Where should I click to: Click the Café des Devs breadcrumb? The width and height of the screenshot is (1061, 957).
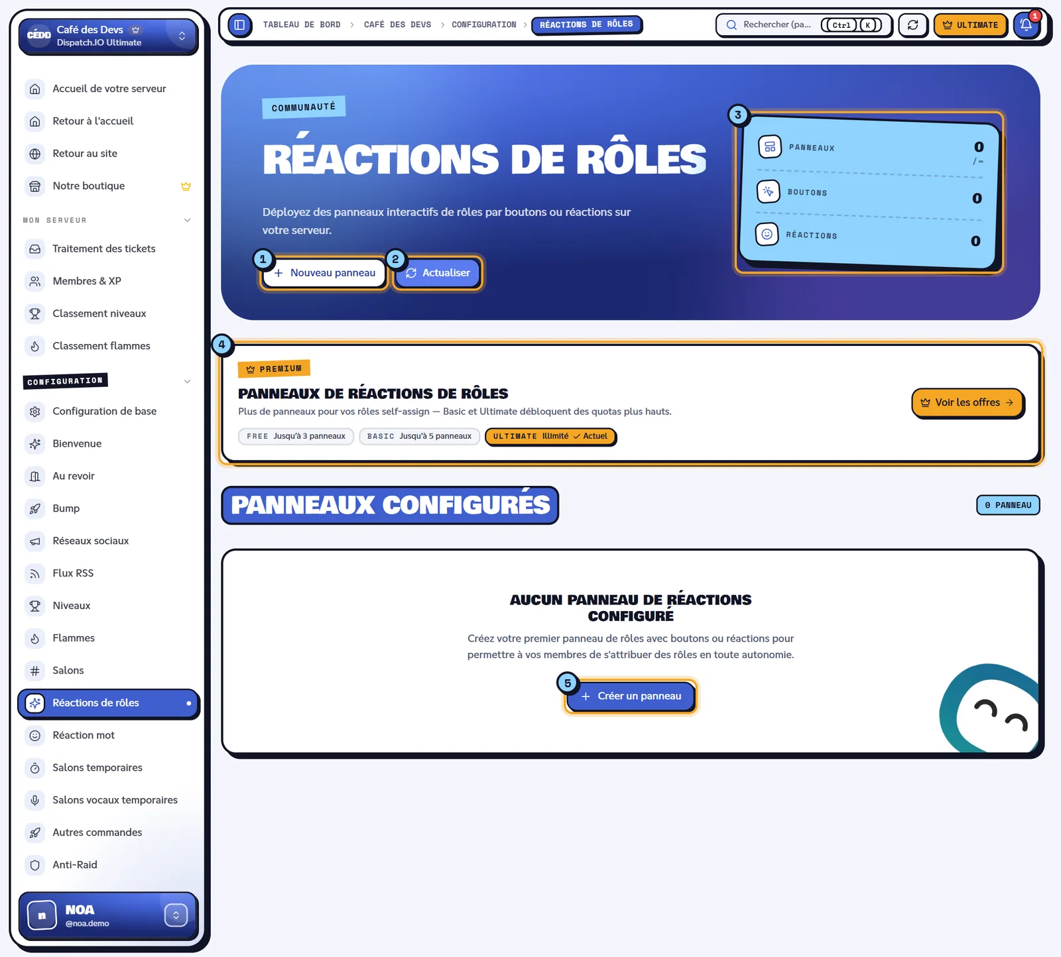point(397,25)
